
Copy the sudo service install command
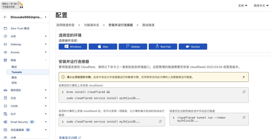click(160, 121)
